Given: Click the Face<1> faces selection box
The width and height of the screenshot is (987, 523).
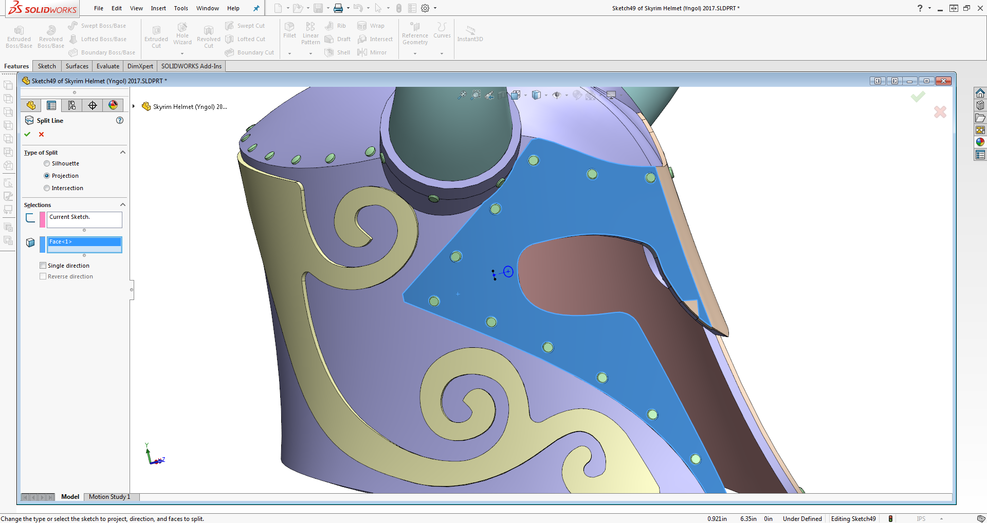Looking at the screenshot, I should pyautogui.click(x=84, y=245).
